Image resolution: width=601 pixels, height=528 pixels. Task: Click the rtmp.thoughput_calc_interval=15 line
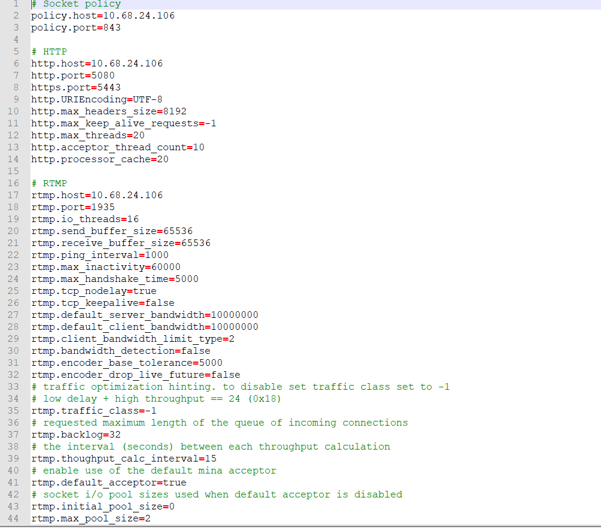coord(124,459)
